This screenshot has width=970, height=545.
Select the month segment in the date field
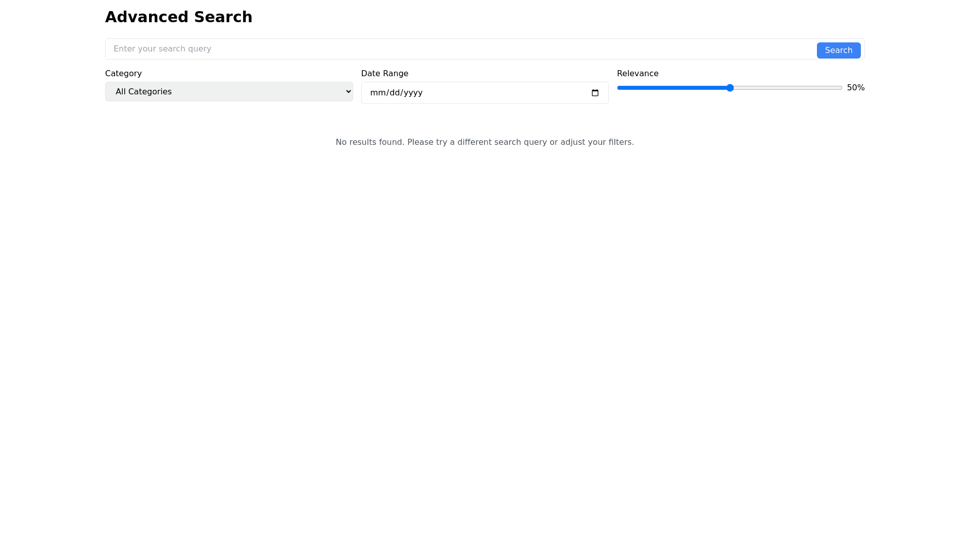pos(377,93)
